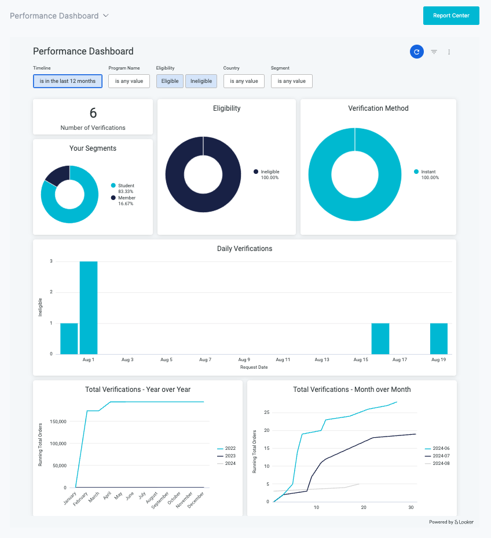Click the first short bar before Aug 1

[x=69, y=339]
